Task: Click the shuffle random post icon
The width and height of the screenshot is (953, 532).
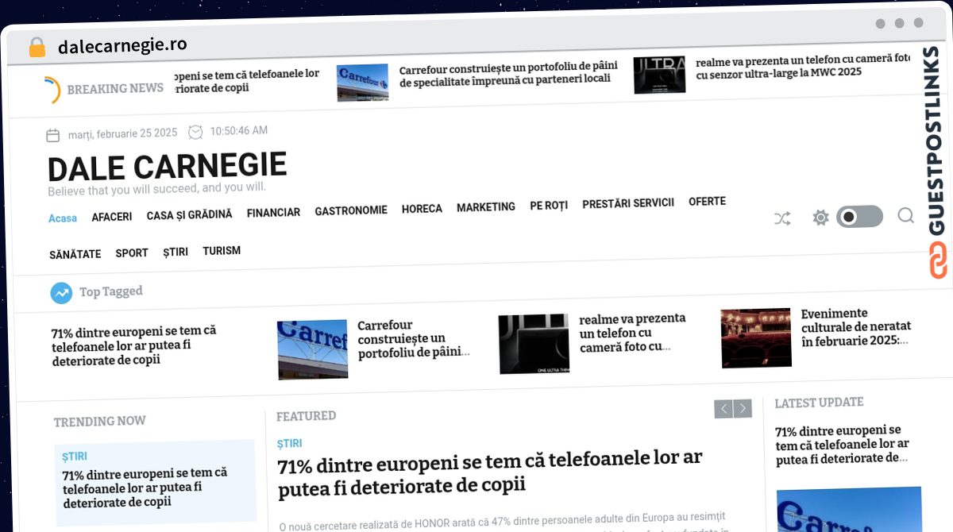Action: 782,218
